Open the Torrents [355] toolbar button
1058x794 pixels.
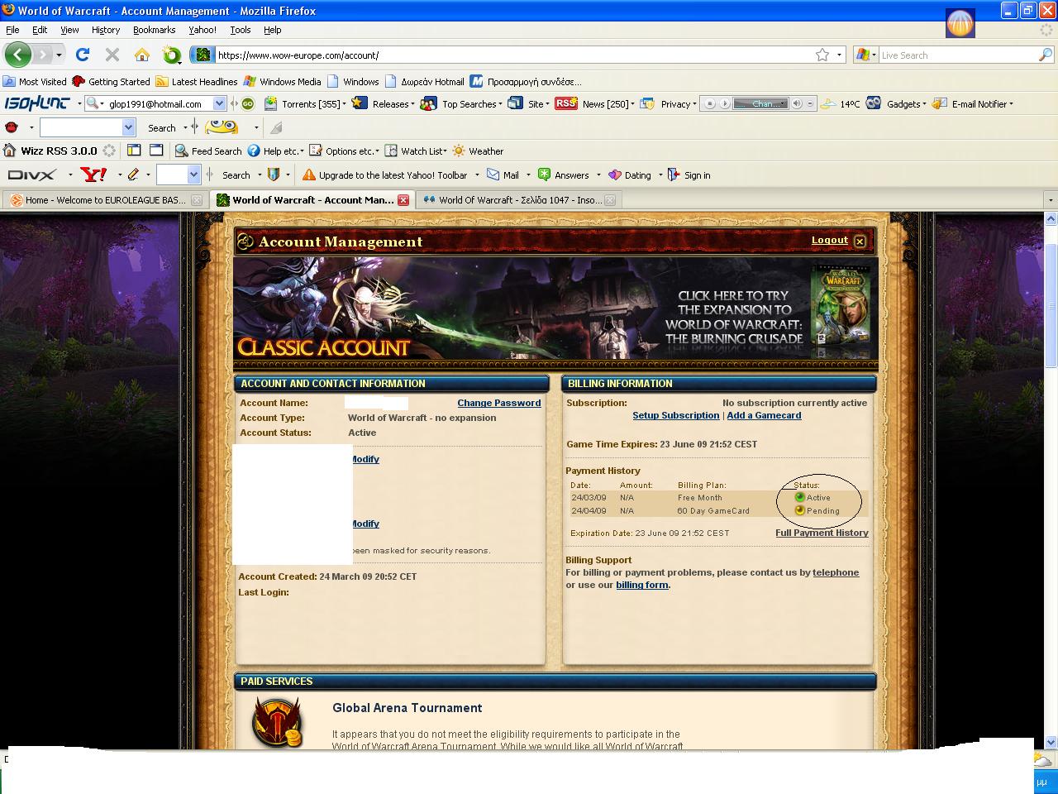(x=304, y=103)
